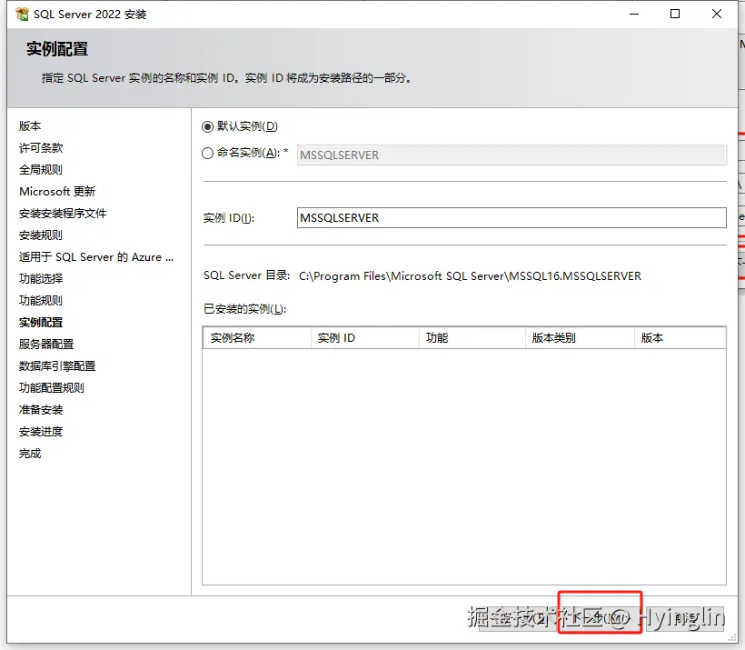Viewport: 745px width, 650px height.
Task: Click the 许可条款 step in the sidebar
Action: [x=41, y=148]
